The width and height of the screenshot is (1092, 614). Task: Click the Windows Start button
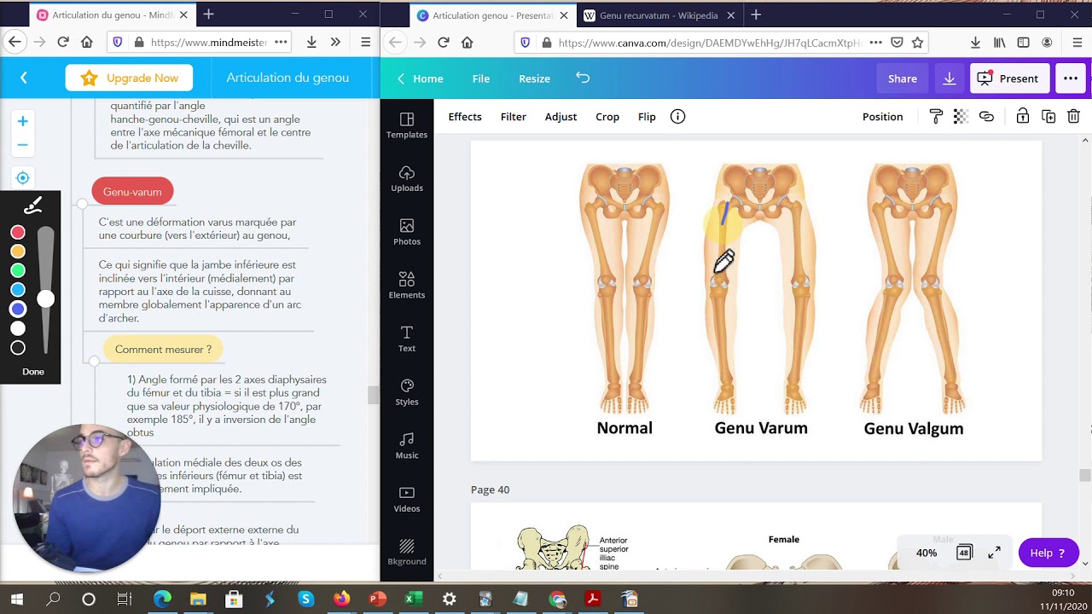tap(17, 600)
